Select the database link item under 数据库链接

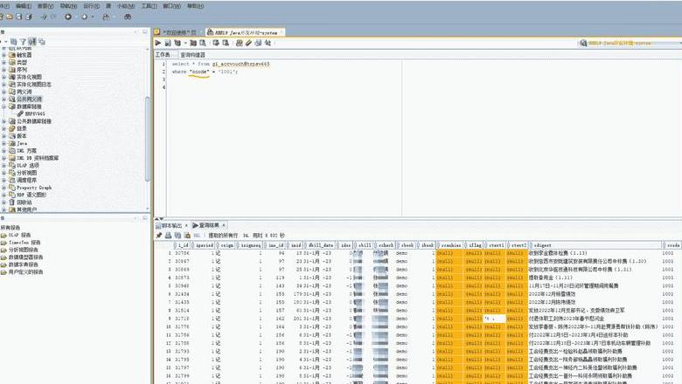(31, 113)
